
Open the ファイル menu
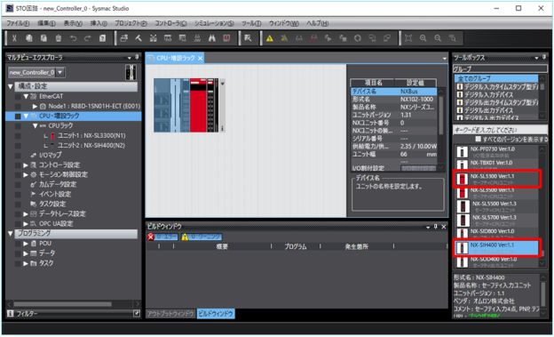(x=18, y=23)
